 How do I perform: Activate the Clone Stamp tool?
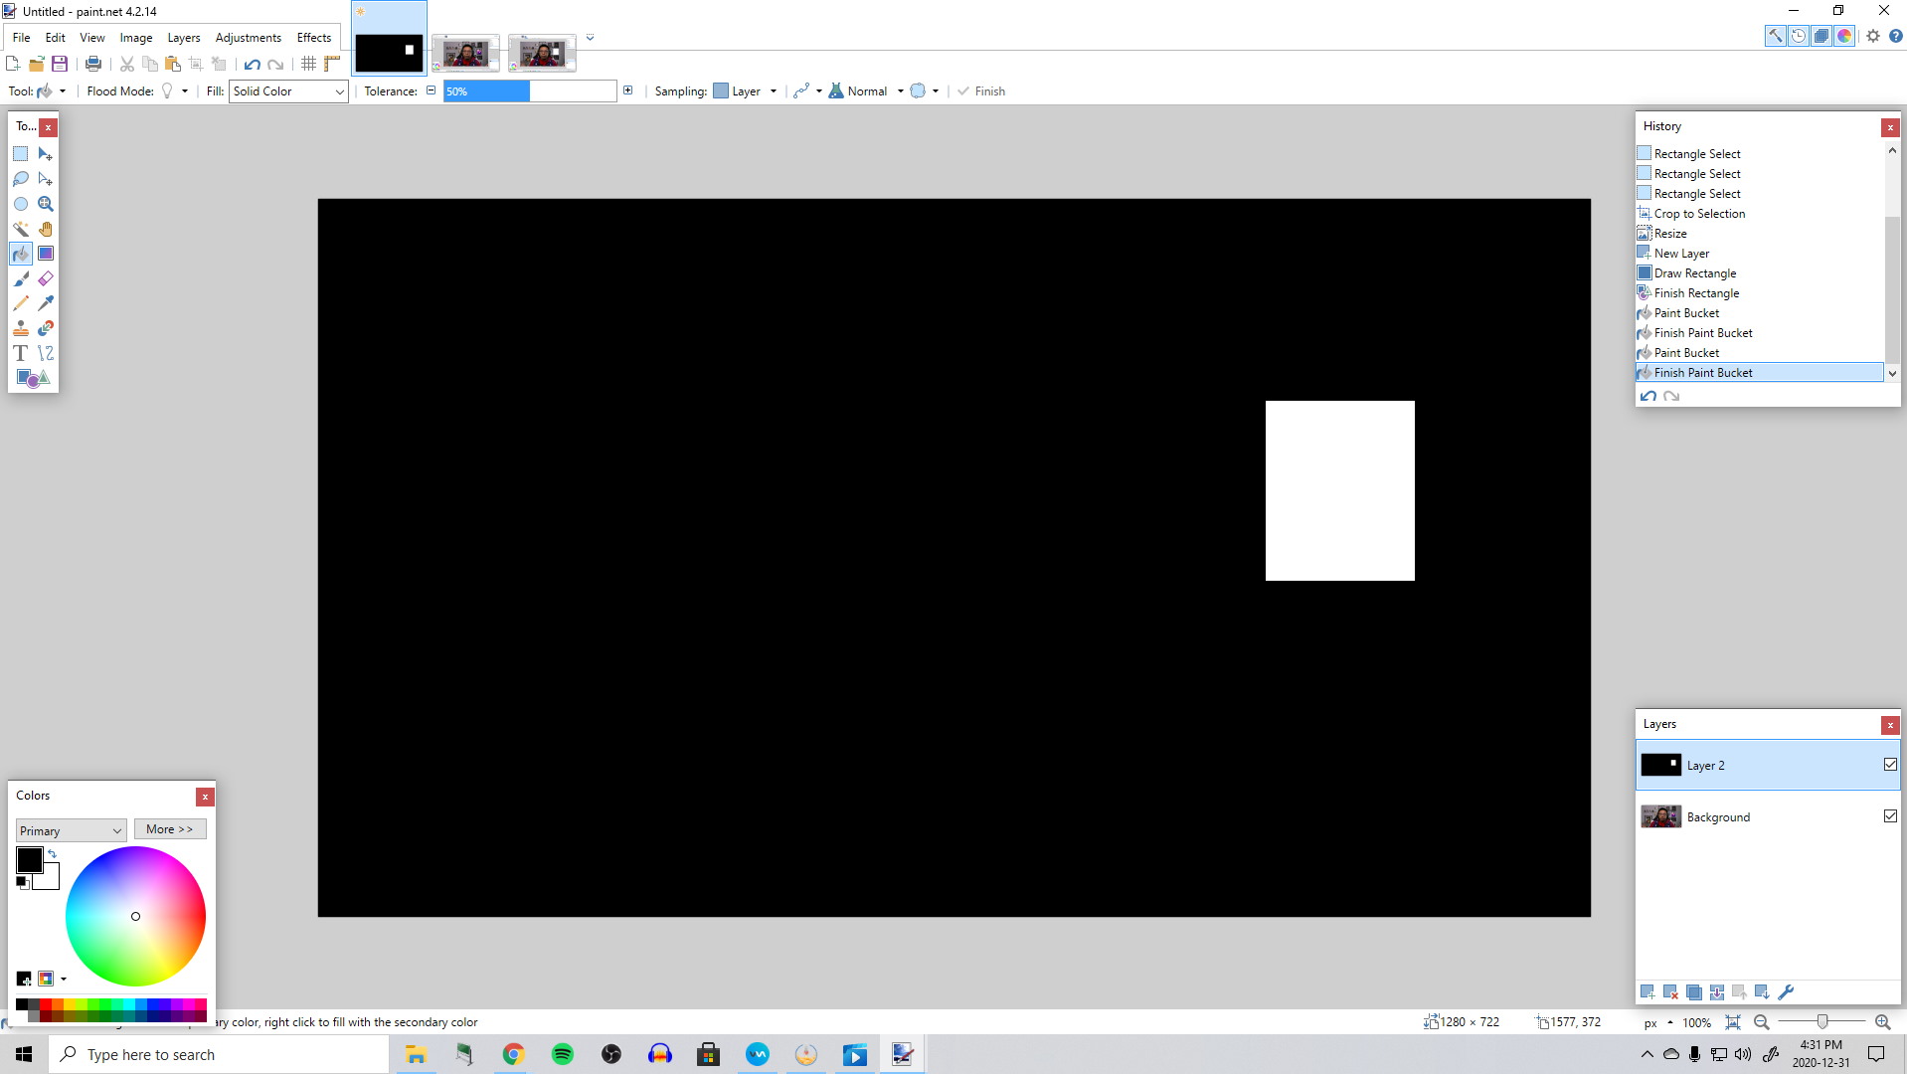coord(21,328)
